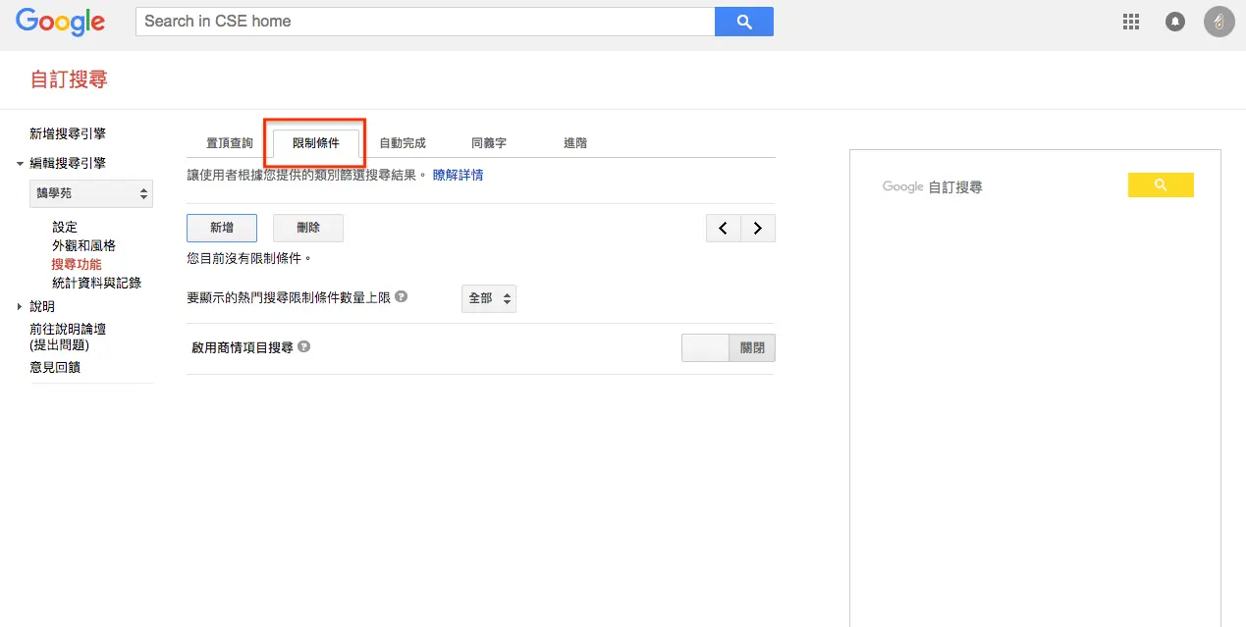The image size is (1246, 627).
Task: Go to next page arrow
Action: [x=758, y=229]
